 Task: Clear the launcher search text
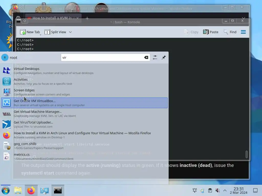click(146, 57)
